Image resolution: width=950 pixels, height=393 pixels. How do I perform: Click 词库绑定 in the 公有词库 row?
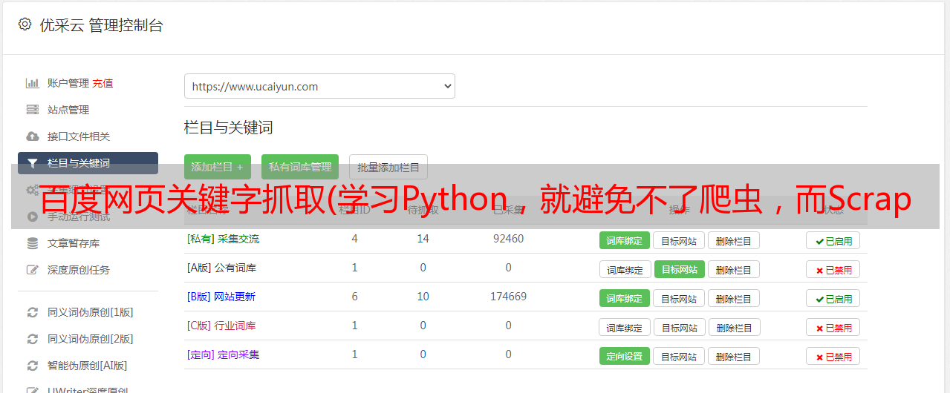[625, 269]
